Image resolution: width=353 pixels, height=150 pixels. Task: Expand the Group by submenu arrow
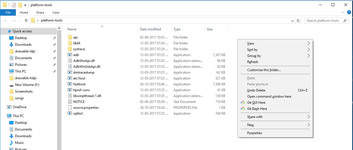(x=308, y=56)
